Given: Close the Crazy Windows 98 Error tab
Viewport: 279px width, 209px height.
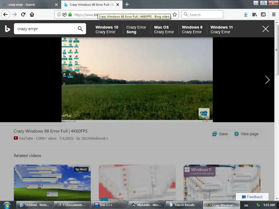Looking at the screenshot, I should tap(118, 5).
